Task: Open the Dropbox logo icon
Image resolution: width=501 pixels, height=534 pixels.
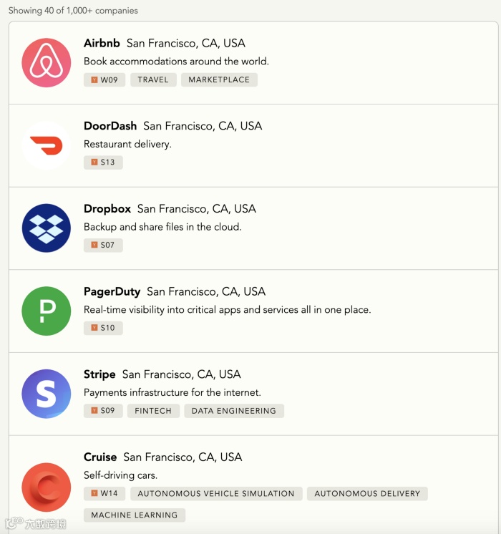Action: pos(47,228)
